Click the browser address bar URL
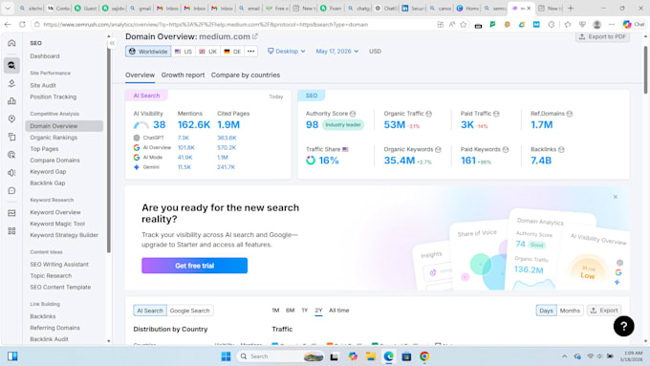 pyautogui.click(x=206, y=25)
